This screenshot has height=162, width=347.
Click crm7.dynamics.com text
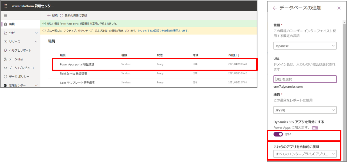pyautogui.click(x=288, y=86)
